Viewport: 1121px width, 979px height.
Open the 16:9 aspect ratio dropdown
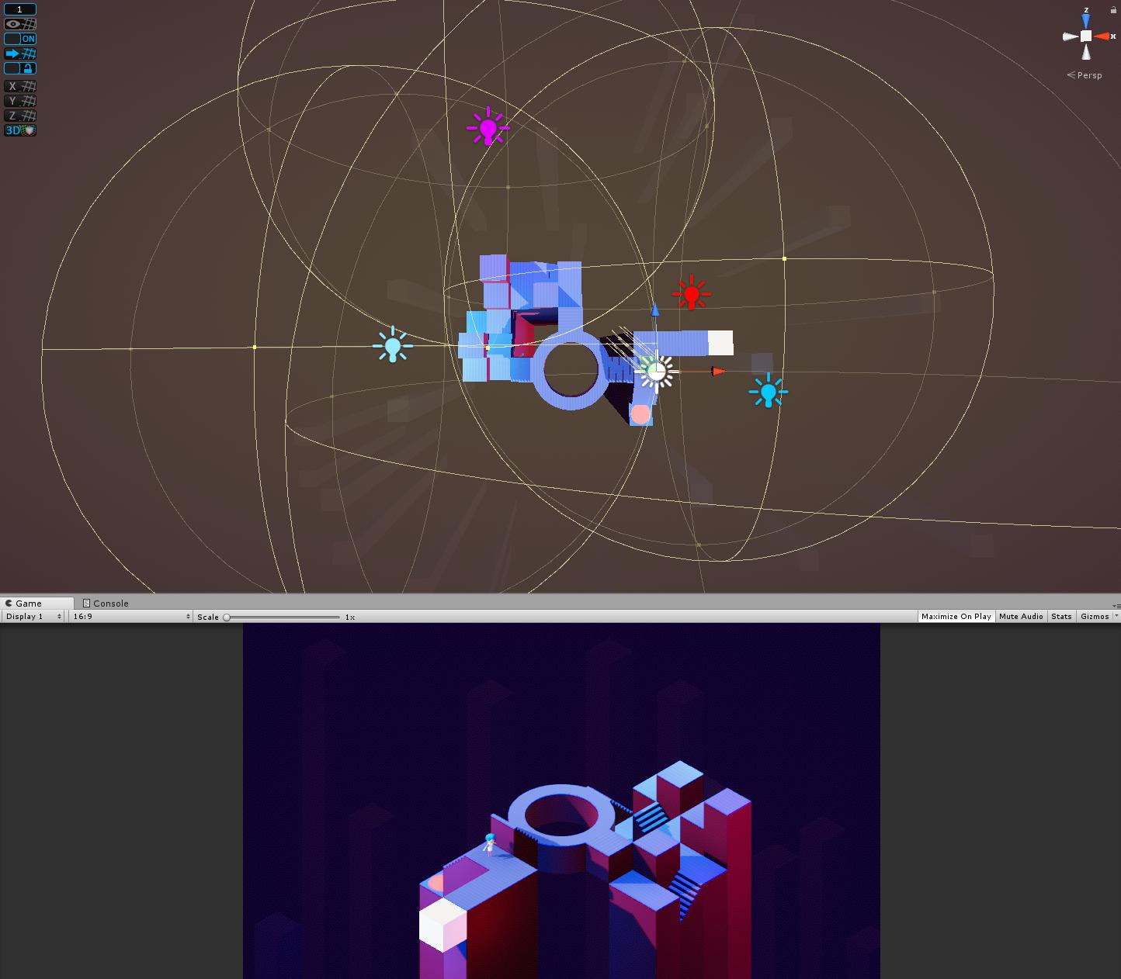(130, 617)
